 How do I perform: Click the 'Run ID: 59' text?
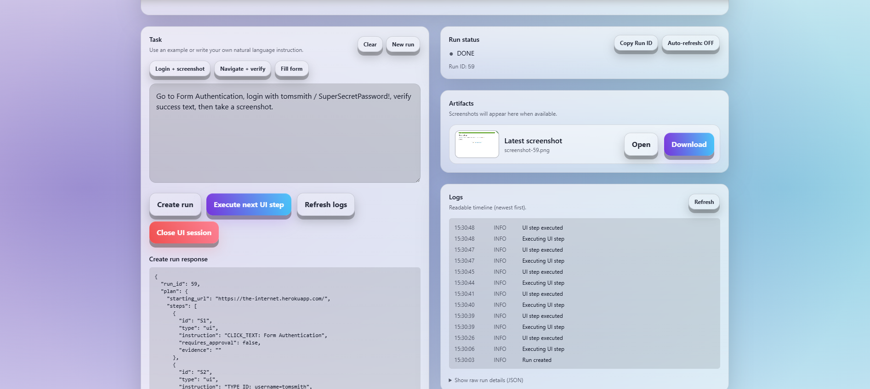(461, 67)
